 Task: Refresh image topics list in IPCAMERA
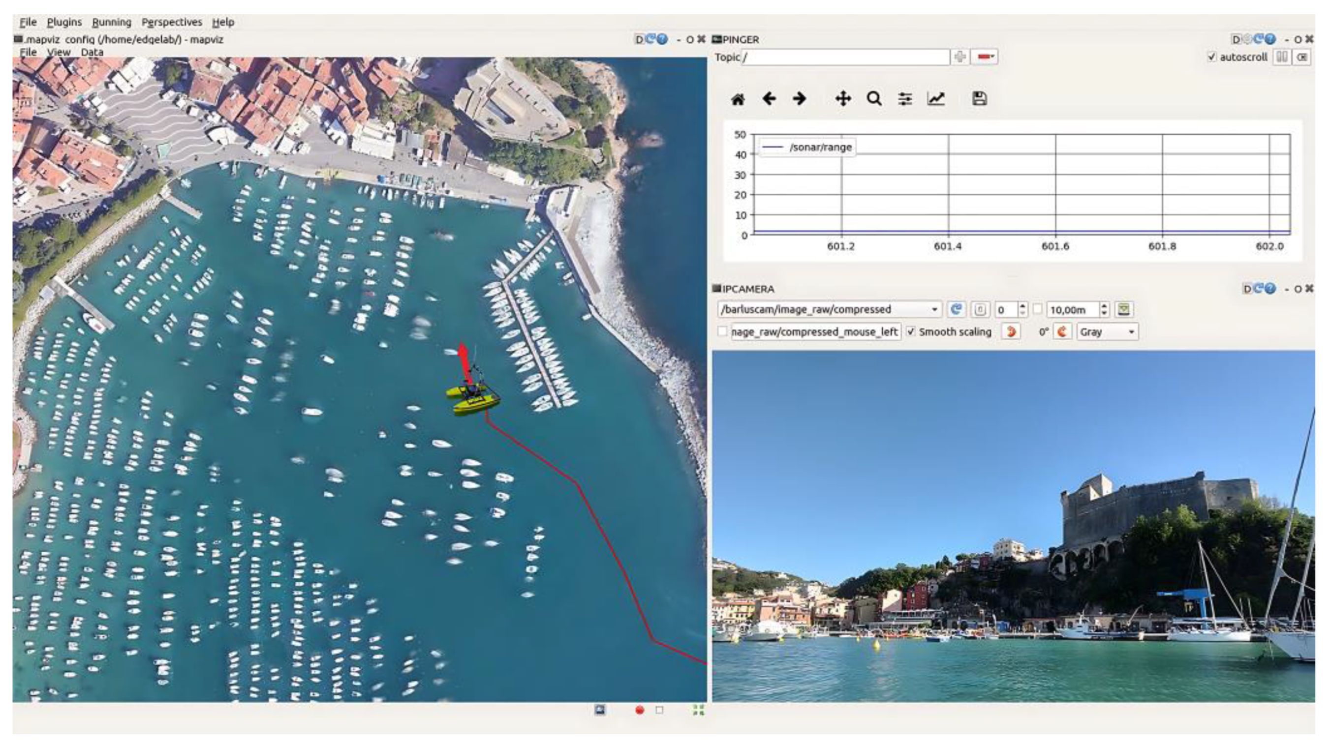tap(956, 309)
